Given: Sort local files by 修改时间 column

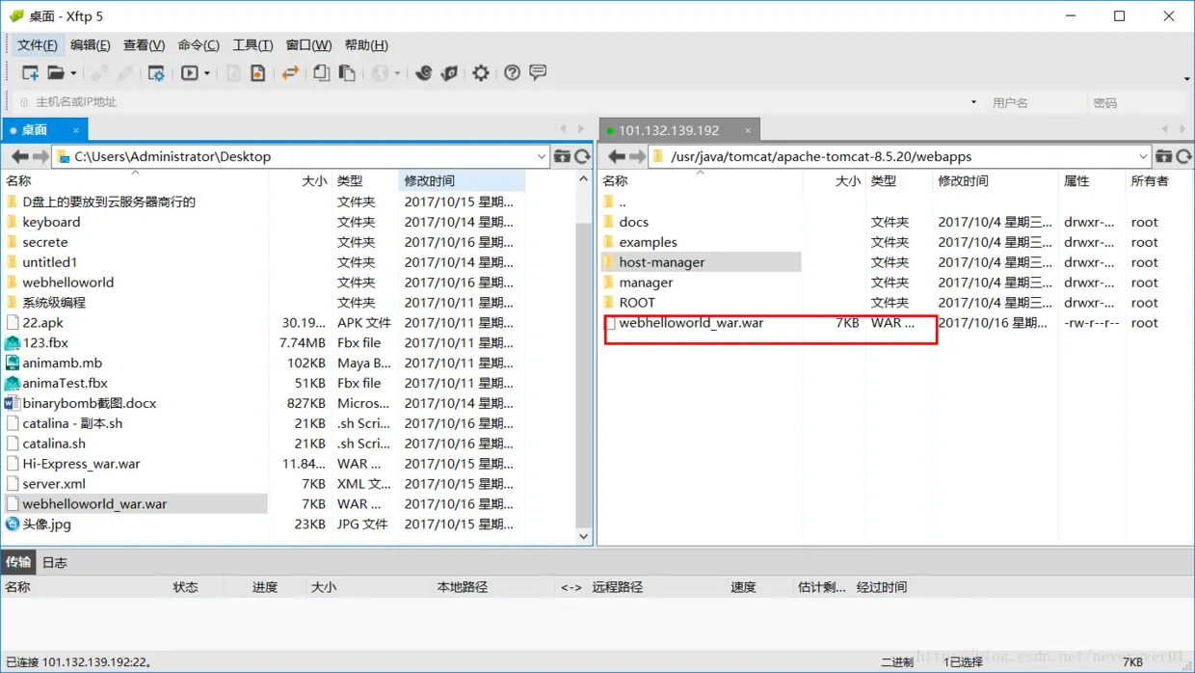Looking at the screenshot, I should pyautogui.click(x=462, y=180).
